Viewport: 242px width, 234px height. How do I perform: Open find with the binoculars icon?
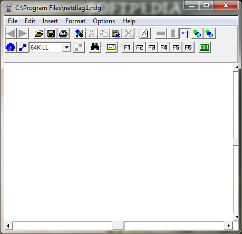[x=95, y=47]
